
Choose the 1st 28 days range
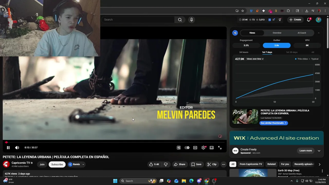[x=292, y=52]
